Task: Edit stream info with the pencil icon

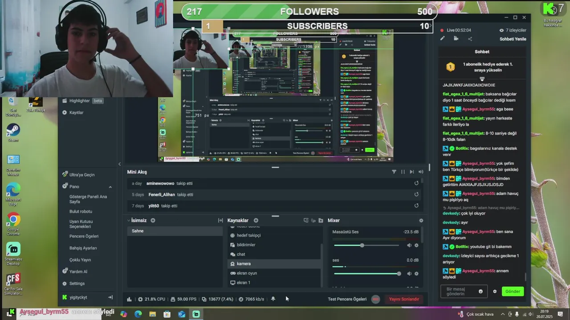Action: pos(442,39)
